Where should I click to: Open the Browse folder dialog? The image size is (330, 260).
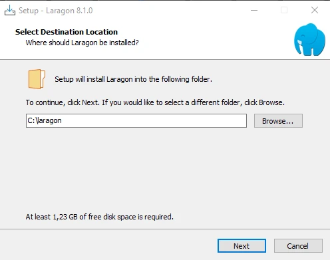278,121
